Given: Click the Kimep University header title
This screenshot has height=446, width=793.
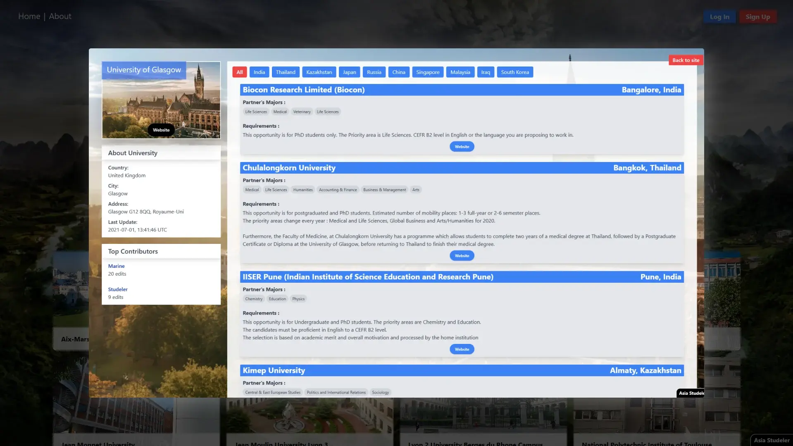Looking at the screenshot, I should point(274,370).
